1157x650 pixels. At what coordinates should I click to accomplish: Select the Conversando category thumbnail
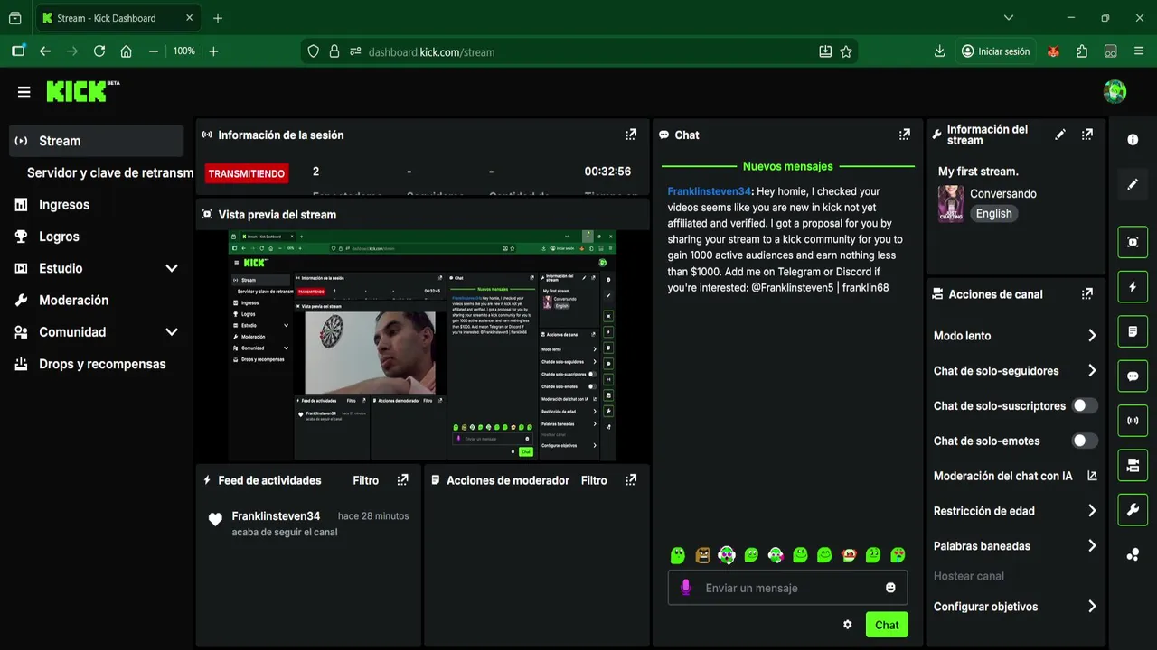pos(951,204)
